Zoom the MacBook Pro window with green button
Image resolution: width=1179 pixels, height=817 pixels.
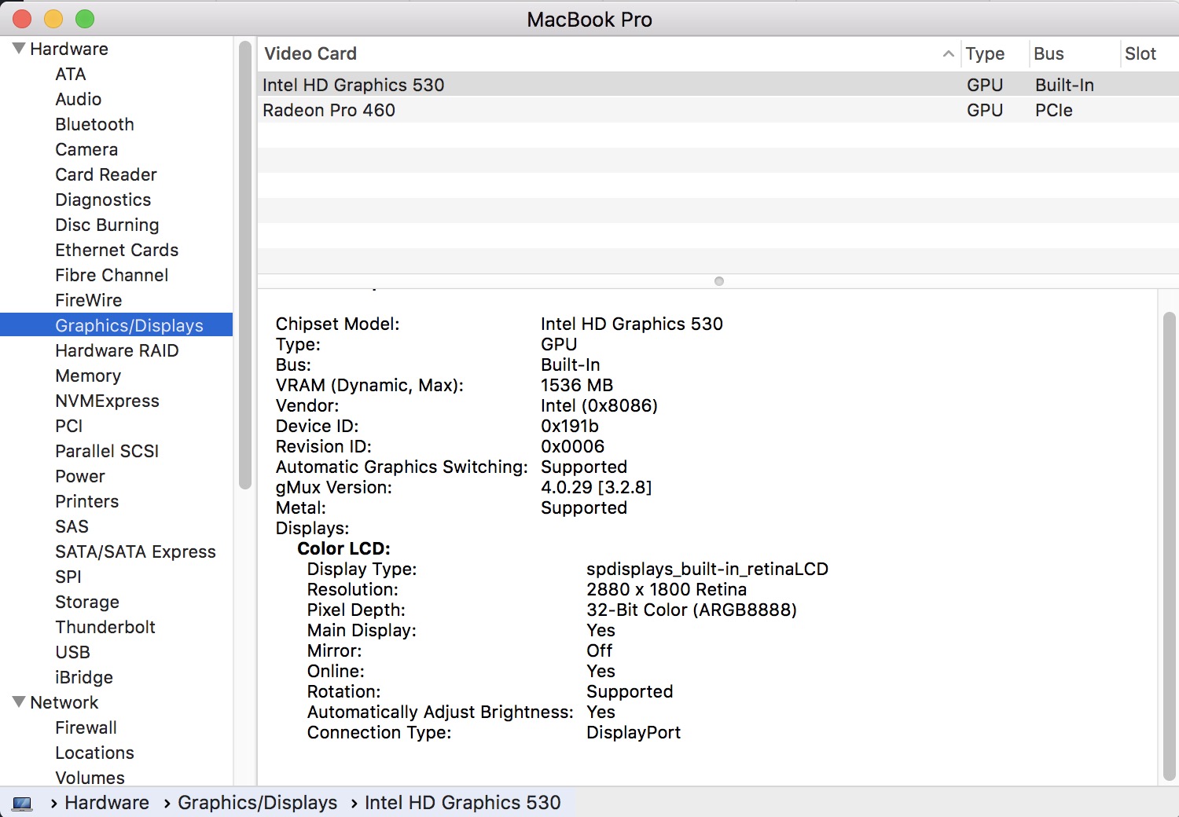click(x=85, y=19)
